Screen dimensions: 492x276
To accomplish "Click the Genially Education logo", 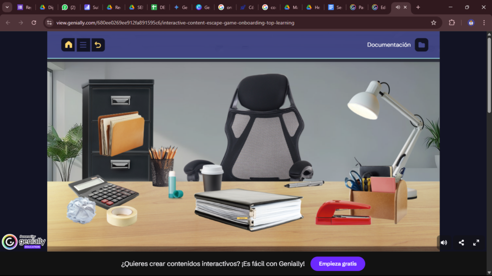I will point(24,241).
